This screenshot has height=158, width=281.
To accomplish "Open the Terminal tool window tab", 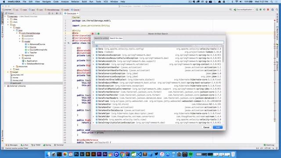I will point(59,145).
